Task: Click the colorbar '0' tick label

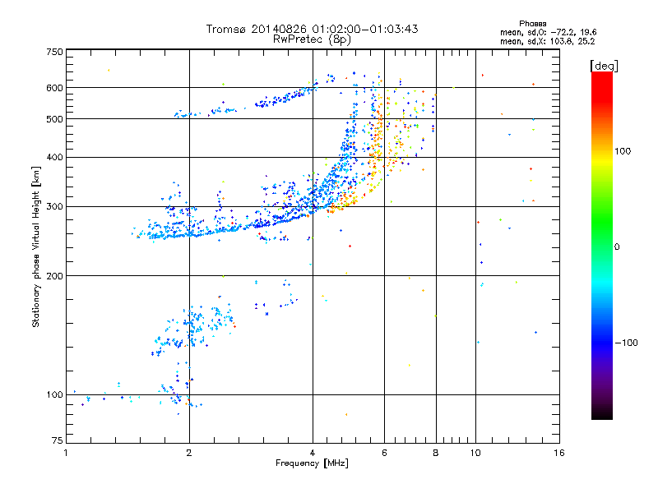Action: click(x=617, y=247)
